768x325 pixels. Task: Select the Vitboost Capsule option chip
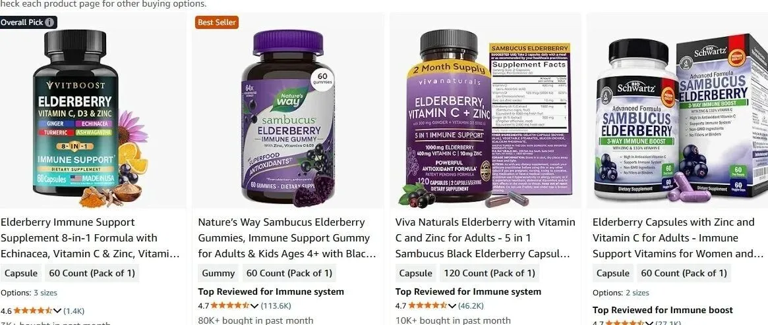(21, 273)
